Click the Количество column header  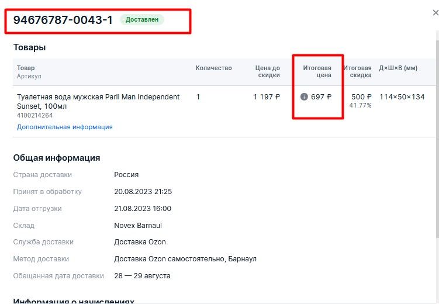(x=213, y=68)
